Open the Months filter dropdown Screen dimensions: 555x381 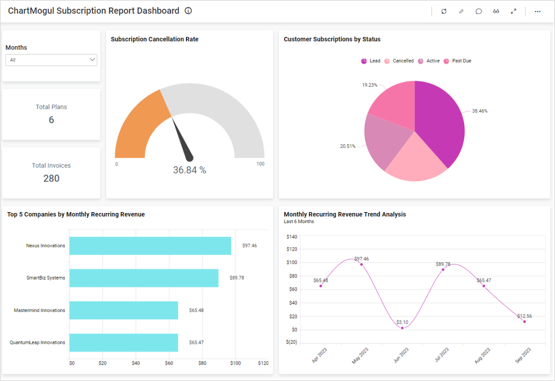pyautogui.click(x=51, y=60)
